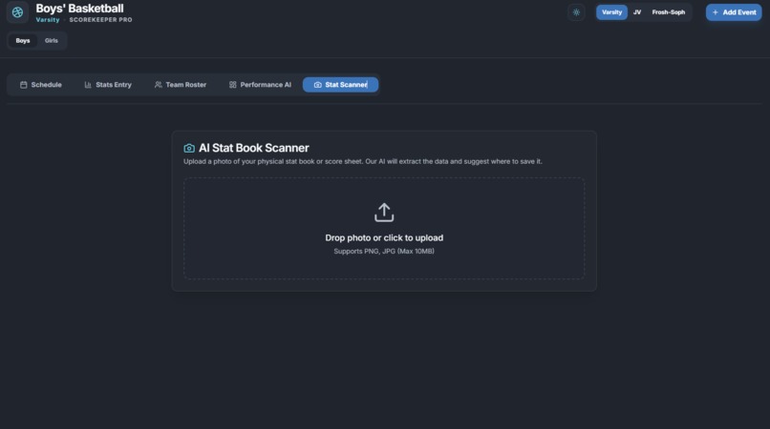Image resolution: width=770 pixels, height=429 pixels.
Task: Click Drop photo or click to upload
Action: tap(384, 237)
